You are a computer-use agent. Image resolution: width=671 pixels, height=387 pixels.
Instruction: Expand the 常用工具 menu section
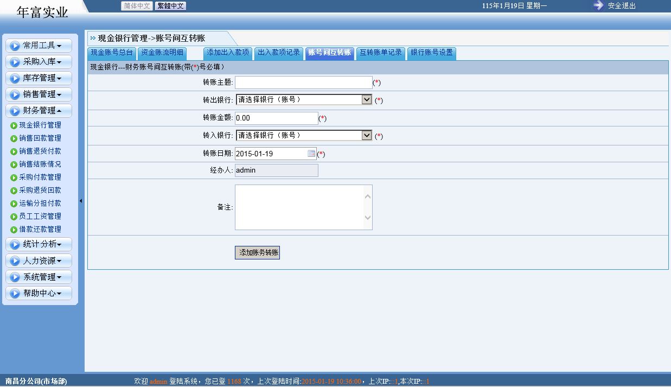click(39, 46)
